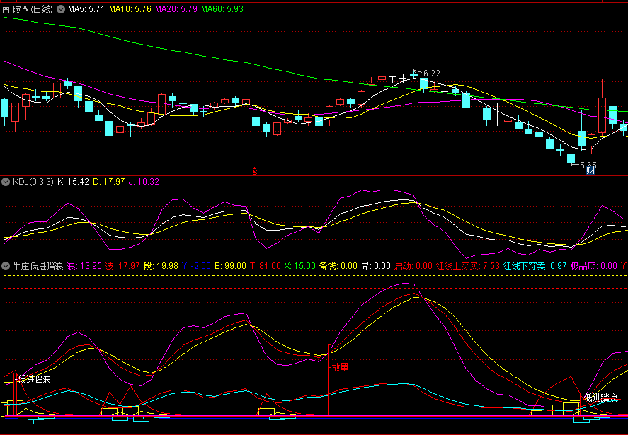Image resolution: width=628 pixels, height=435 pixels.
Task: Click the K: 15.42 value
Action: [74, 182]
